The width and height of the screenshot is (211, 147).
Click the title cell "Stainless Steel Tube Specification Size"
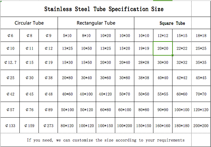point(104,9)
